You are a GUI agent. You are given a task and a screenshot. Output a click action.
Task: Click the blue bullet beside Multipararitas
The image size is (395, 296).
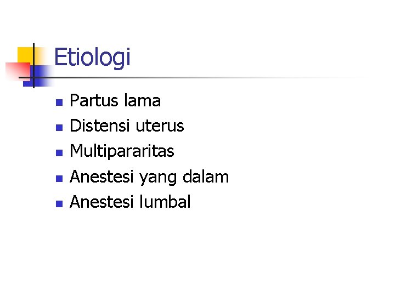pyautogui.click(x=59, y=153)
